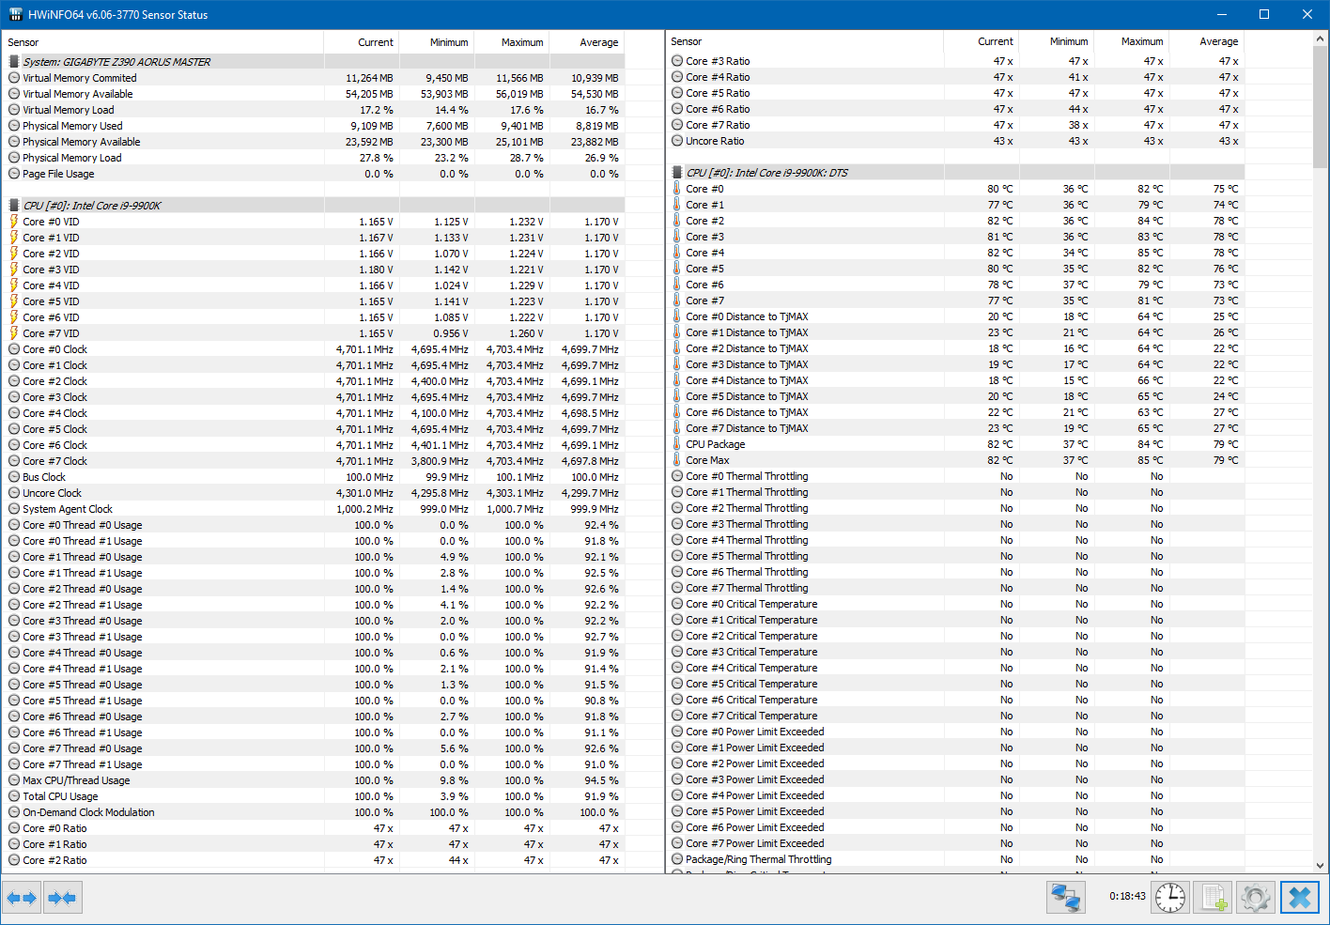Click circle icon beside Core #0 Thermal Throttling
The height and width of the screenshot is (925, 1330).
pos(677,476)
